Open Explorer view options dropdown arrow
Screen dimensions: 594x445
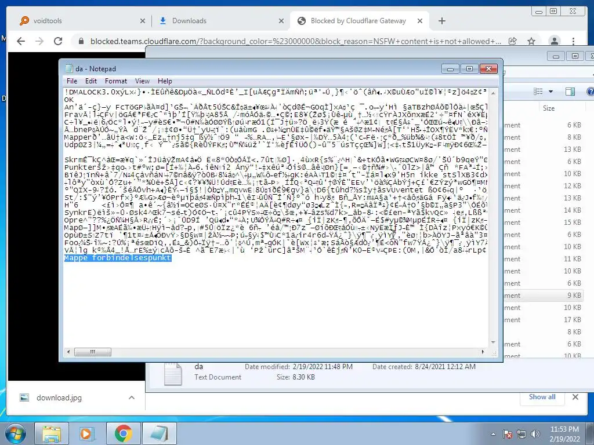(x=551, y=92)
